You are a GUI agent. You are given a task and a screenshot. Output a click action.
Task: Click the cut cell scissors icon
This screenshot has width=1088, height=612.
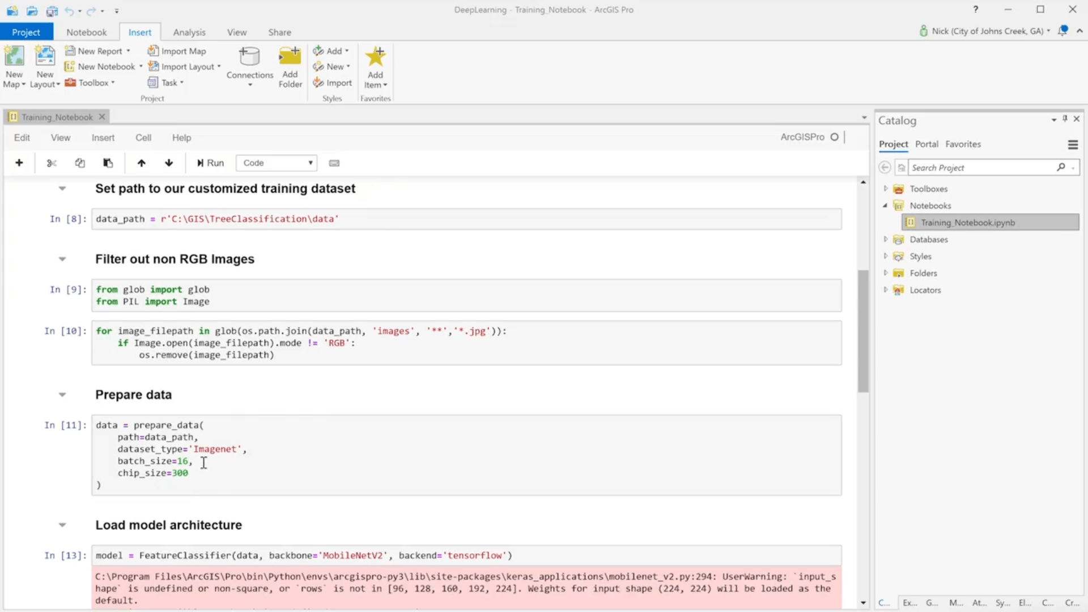pos(50,162)
